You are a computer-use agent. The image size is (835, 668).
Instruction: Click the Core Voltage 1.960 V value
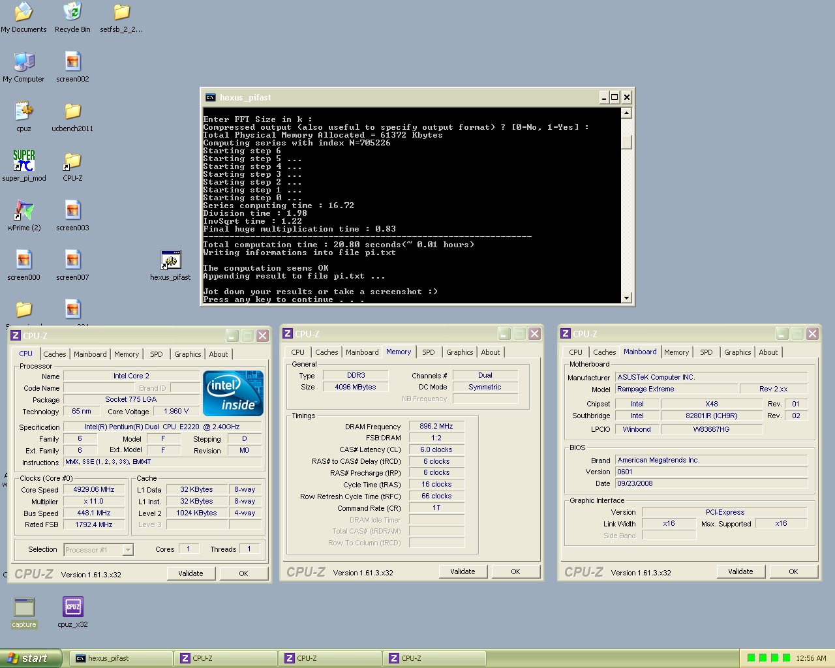tap(176, 411)
